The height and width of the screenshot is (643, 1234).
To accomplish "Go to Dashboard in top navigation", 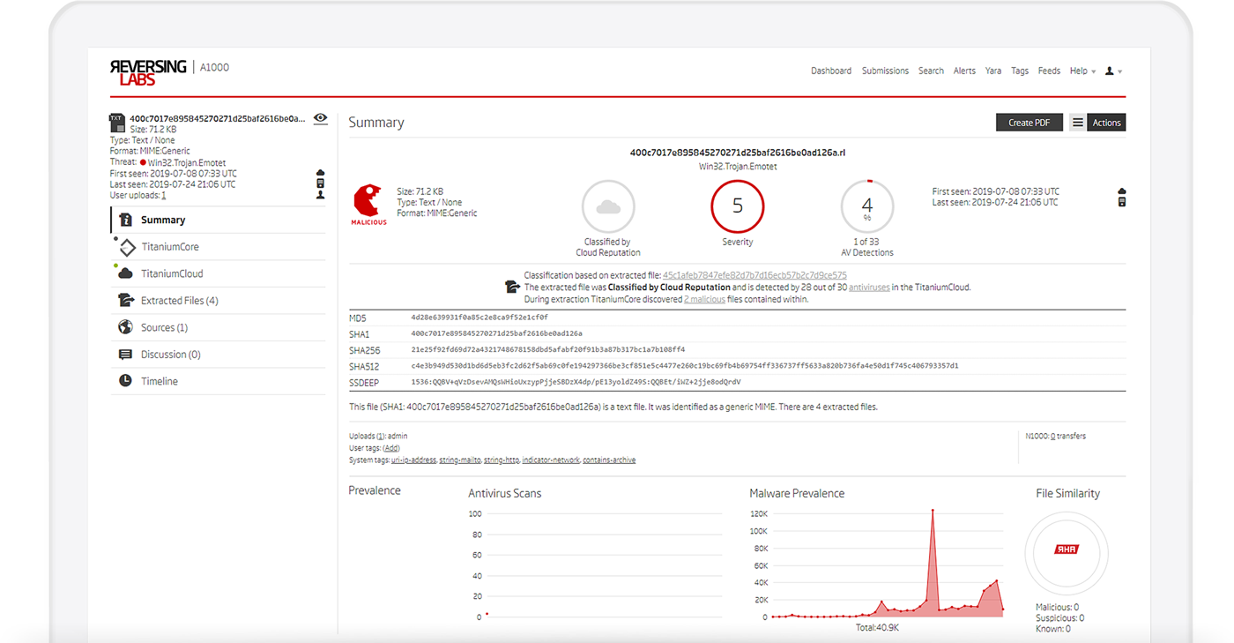I will [831, 71].
